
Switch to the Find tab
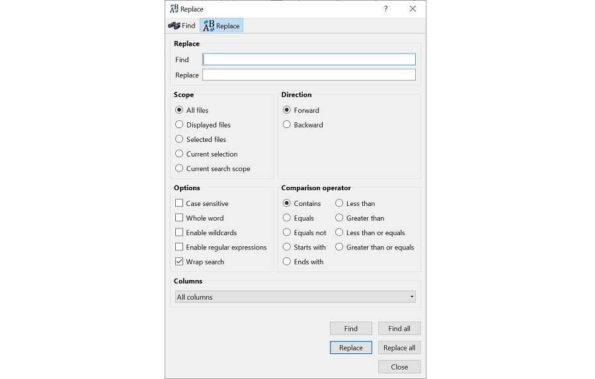click(x=182, y=26)
